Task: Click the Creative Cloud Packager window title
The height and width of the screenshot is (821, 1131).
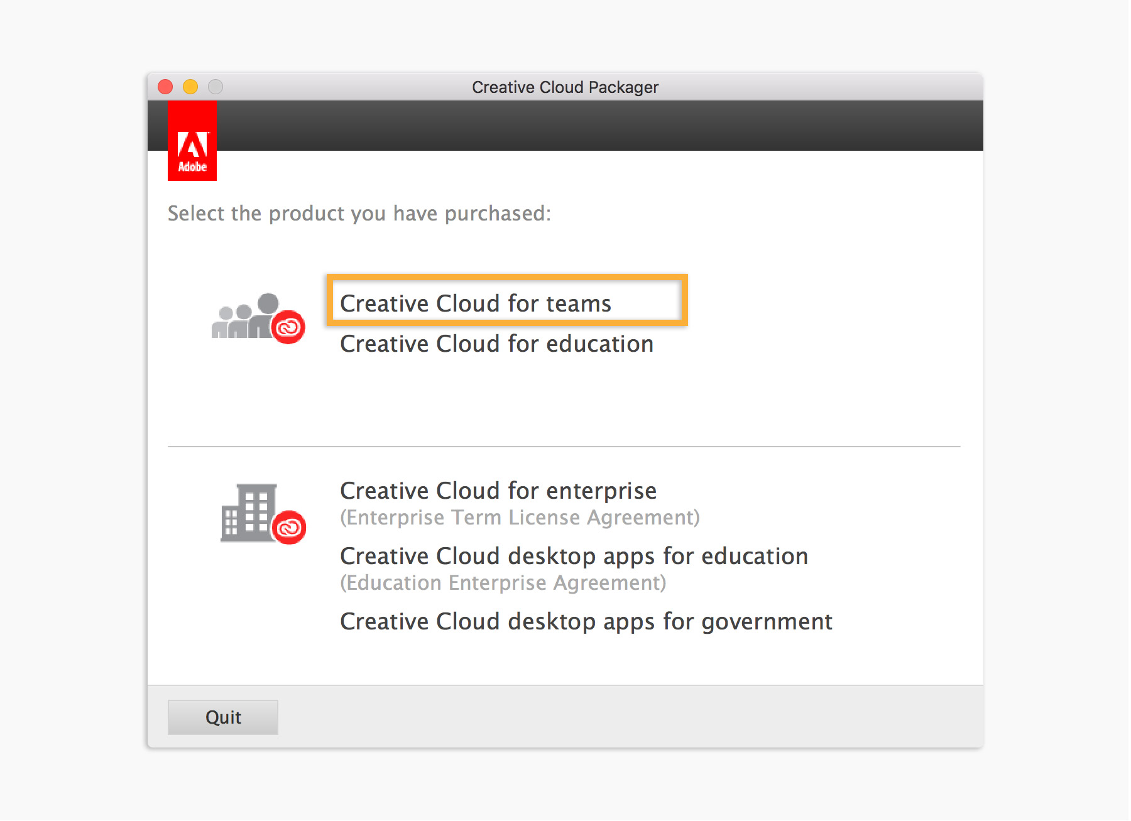Action: click(x=565, y=87)
